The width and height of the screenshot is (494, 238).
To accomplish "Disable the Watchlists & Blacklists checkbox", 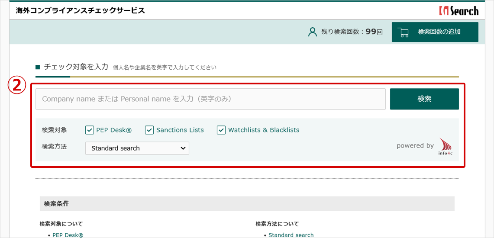I will (221, 130).
